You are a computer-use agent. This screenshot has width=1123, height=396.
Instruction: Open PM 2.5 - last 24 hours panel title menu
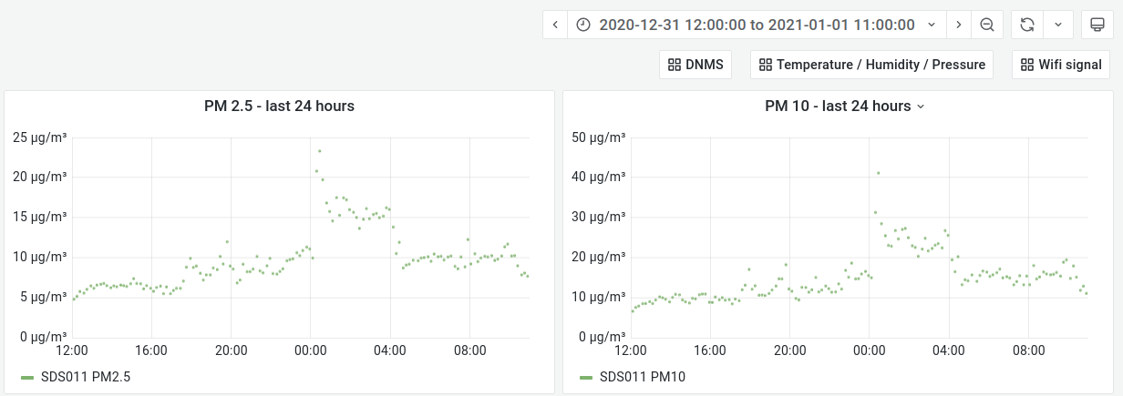coord(279,107)
